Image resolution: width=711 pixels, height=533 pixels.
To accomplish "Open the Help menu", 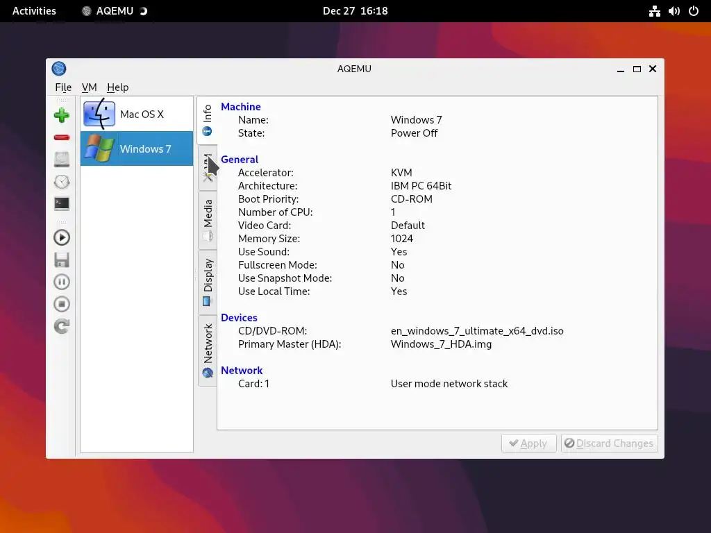I will pos(117,87).
